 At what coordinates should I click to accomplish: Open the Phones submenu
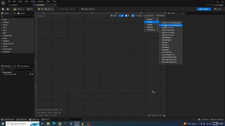coord(152,20)
